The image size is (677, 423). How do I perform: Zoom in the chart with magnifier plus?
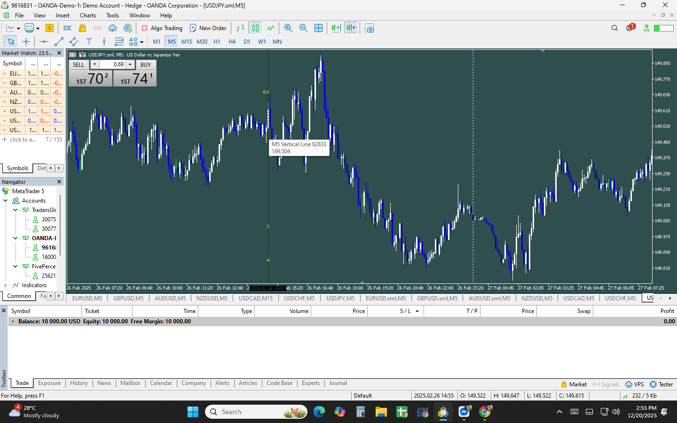pyautogui.click(x=288, y=28)
